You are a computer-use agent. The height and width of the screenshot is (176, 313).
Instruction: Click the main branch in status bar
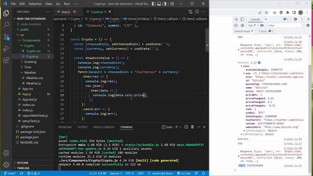click(10, 174)
